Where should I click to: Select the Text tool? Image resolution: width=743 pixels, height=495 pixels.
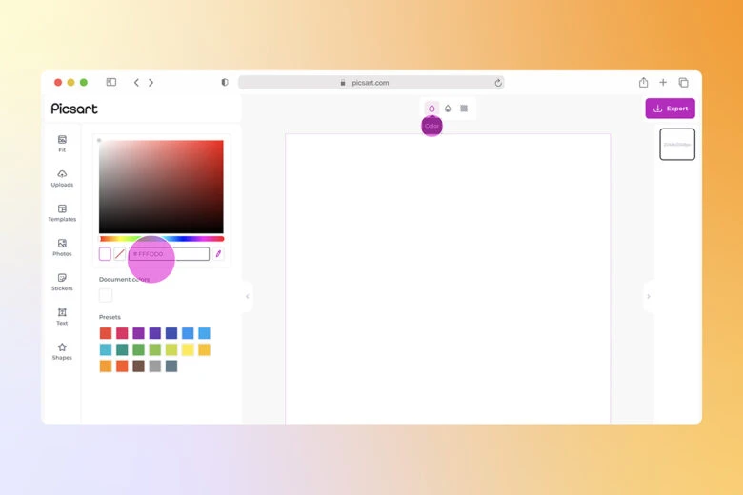coord(62,316)
